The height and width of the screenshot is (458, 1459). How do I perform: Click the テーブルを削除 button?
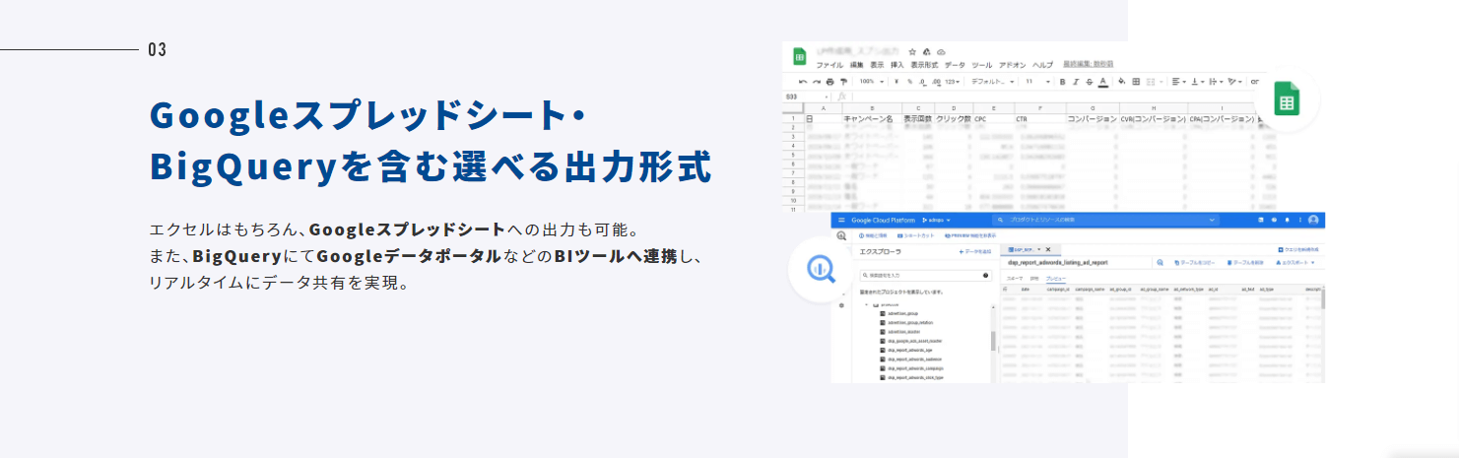1245,263
